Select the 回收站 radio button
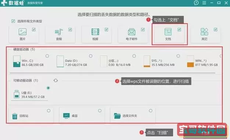230x140 pixels. (x=48, y=111)
